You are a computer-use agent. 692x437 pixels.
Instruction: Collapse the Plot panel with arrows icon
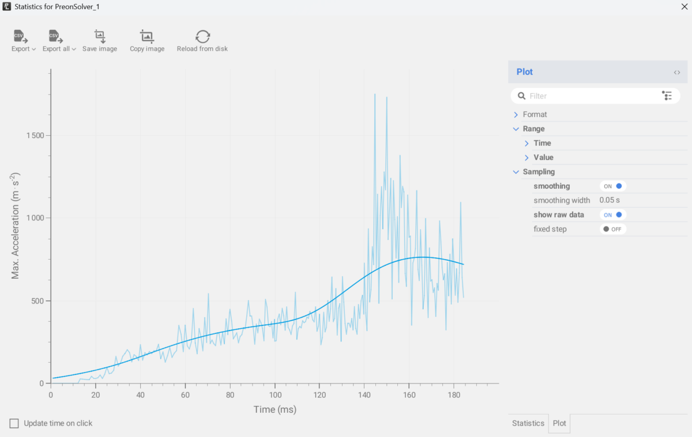(677, 72)
